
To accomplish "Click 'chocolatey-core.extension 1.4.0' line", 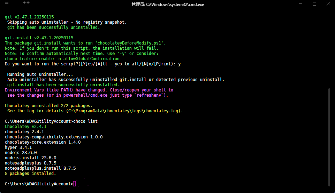I will coord(43,142).
